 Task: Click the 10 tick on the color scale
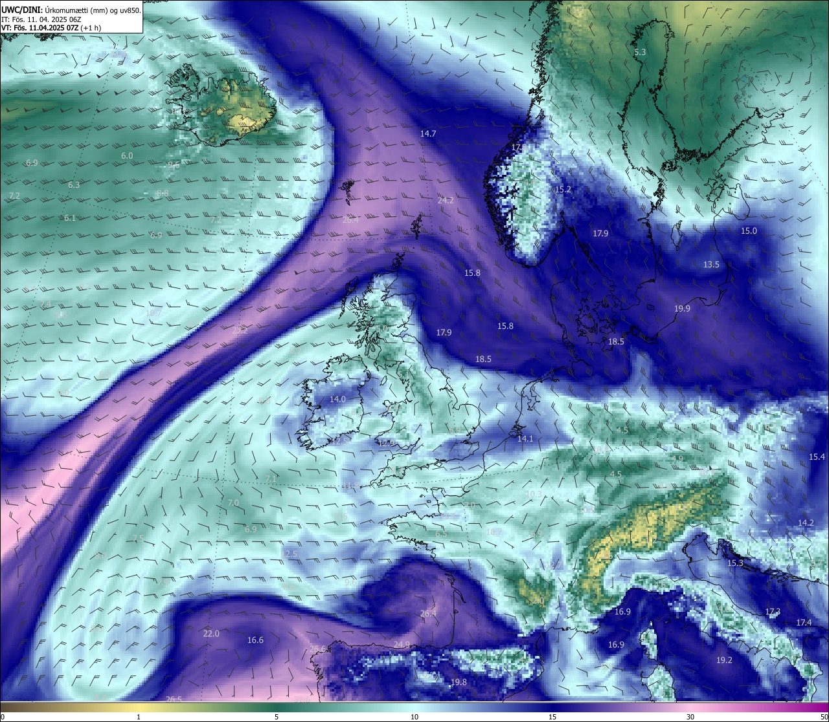point(414,717)
